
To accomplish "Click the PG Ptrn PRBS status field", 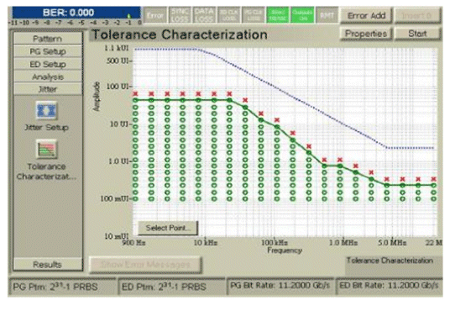I will [63, 287].
